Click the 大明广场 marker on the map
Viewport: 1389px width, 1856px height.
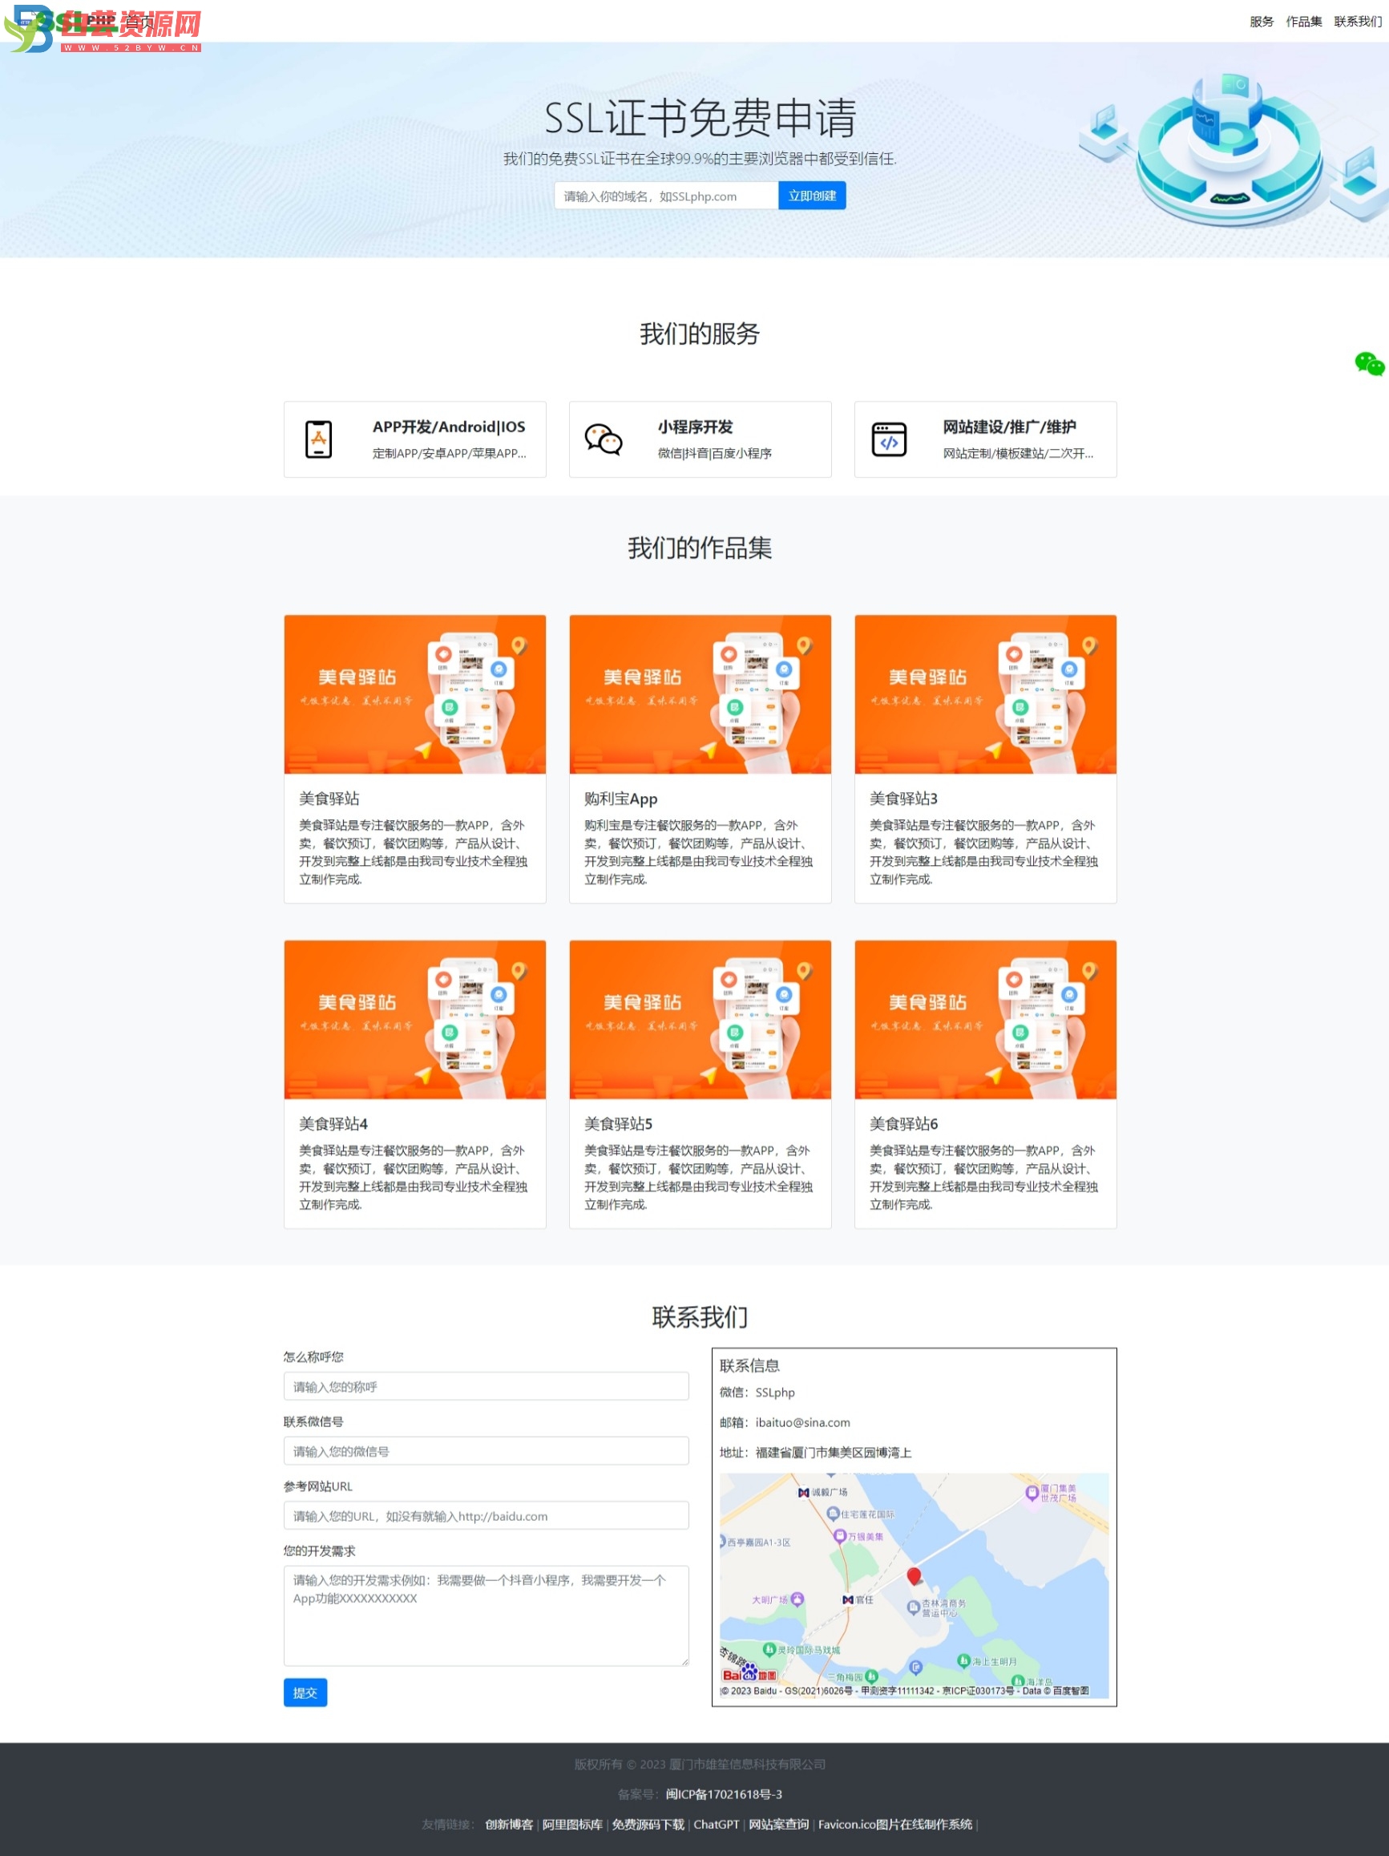click(x=797, y=1599)
